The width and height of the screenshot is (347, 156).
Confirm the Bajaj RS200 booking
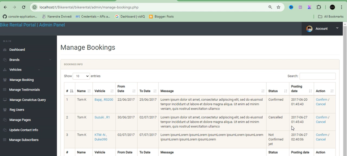(321, 100)
